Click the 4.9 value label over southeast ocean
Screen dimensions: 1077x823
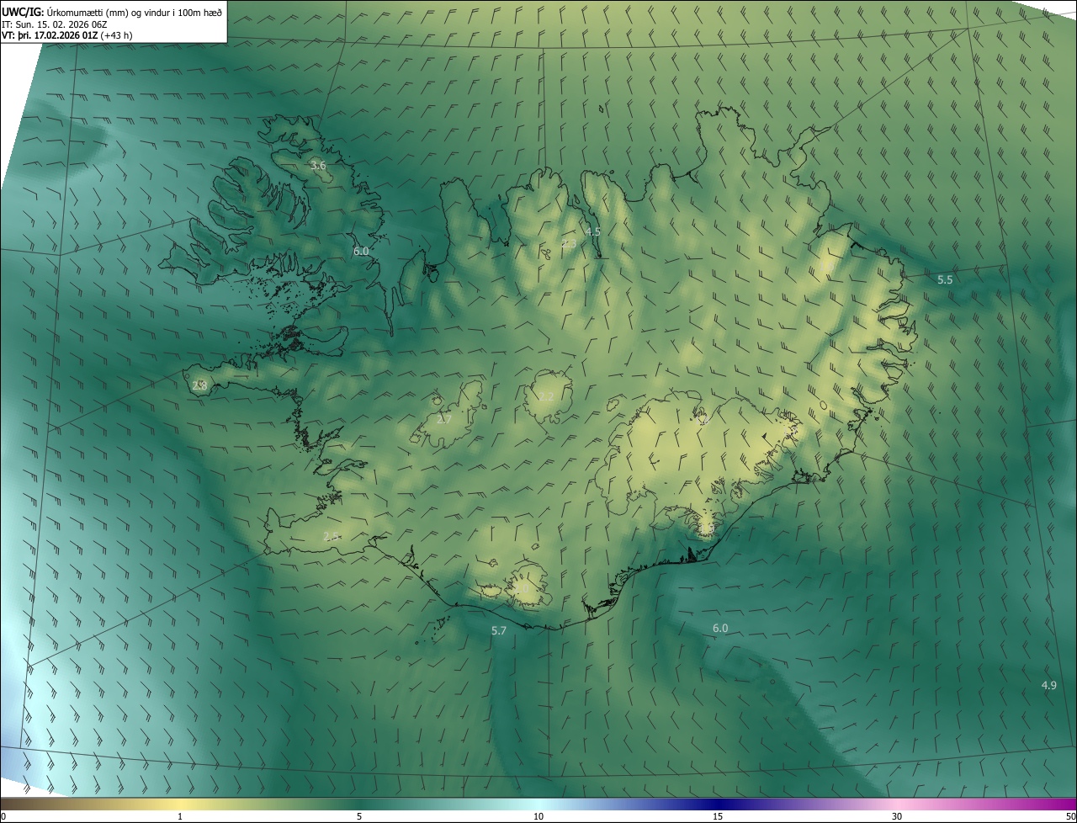click(1048, 686)
